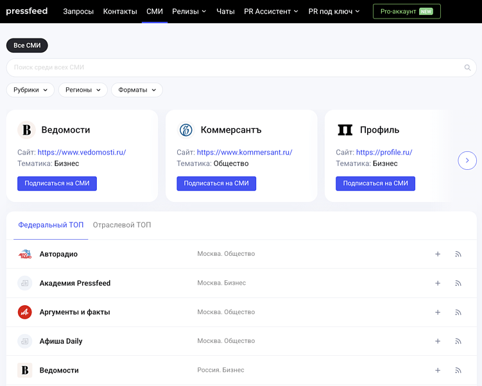The width and height of the screenshot is (482, 386).
Task: Expand the Рубрики filter dropdown
Action: [30, 90]
